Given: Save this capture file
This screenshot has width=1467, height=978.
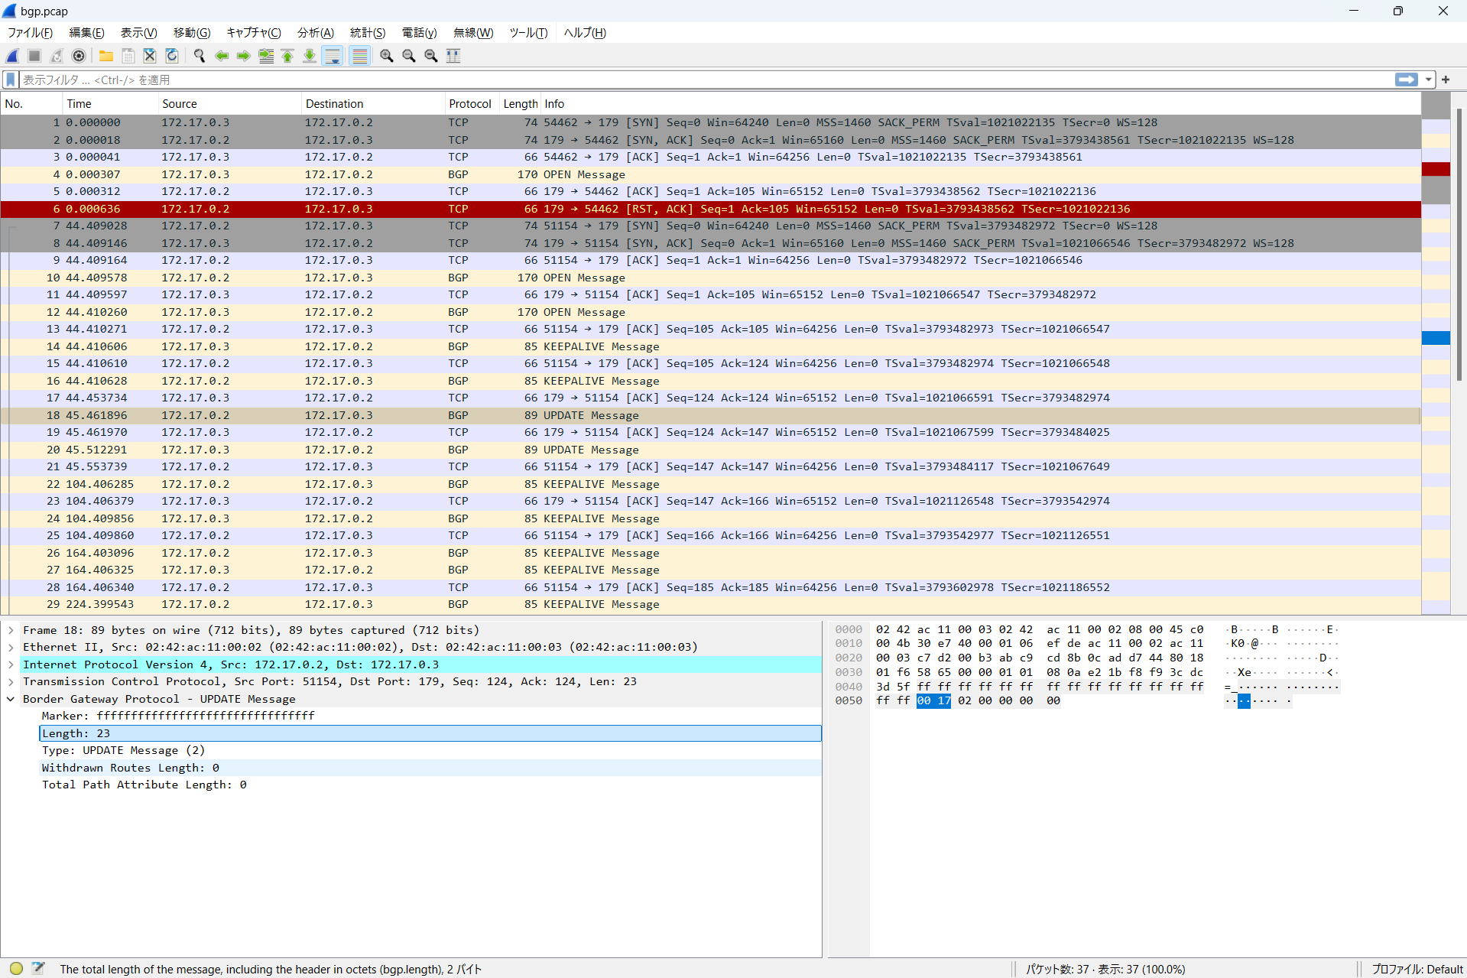Looking at the screenshot, I should [128, 56].
